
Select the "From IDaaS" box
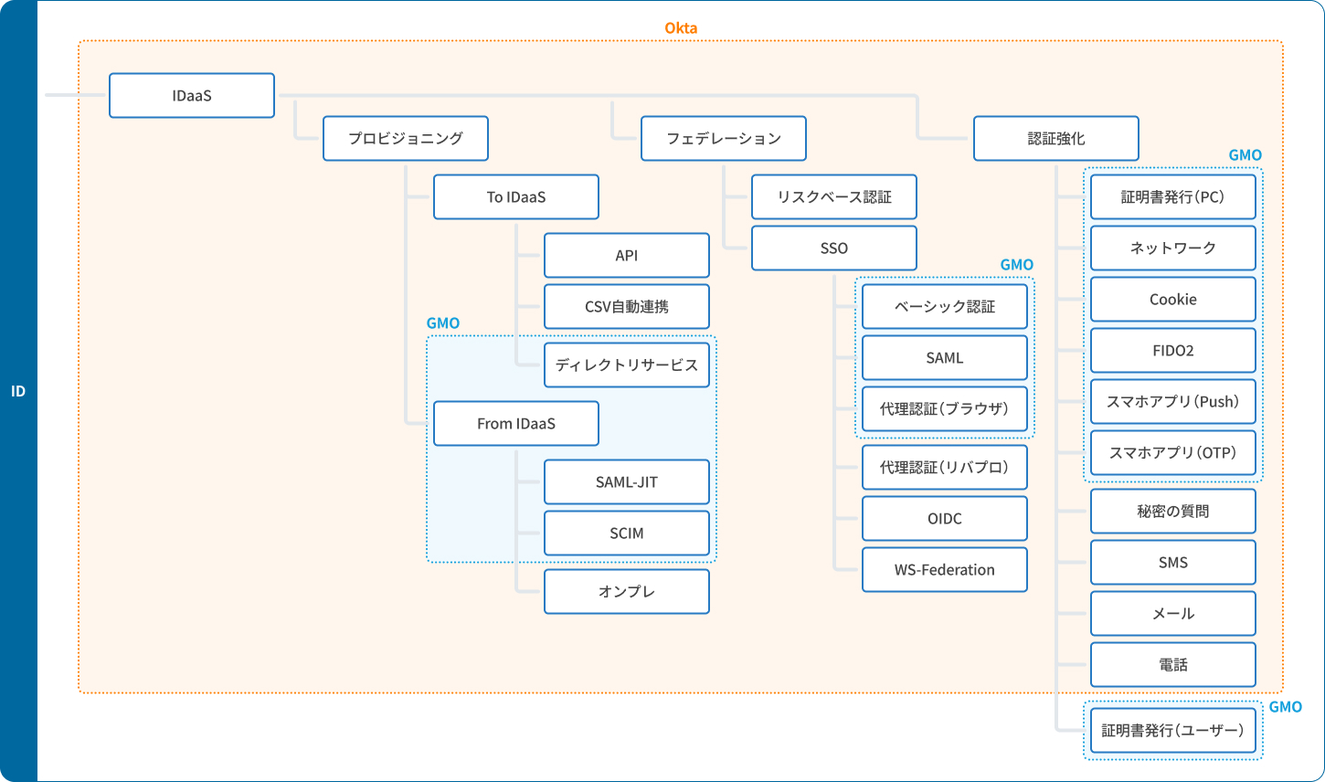click(516, 424)
